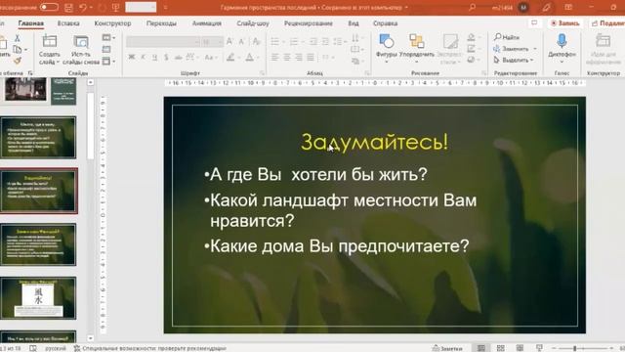This screenshot has height=352, width=625.
Task: Toggle italic К formatting
Action: point(143,58)
